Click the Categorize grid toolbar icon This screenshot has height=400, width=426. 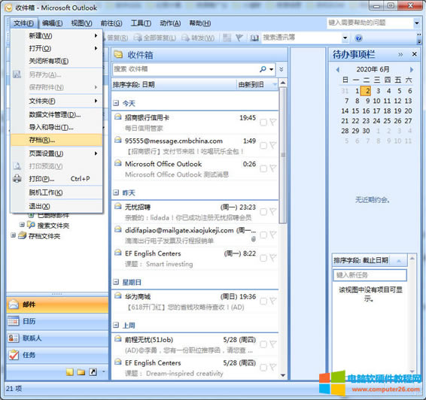point(227,38)
